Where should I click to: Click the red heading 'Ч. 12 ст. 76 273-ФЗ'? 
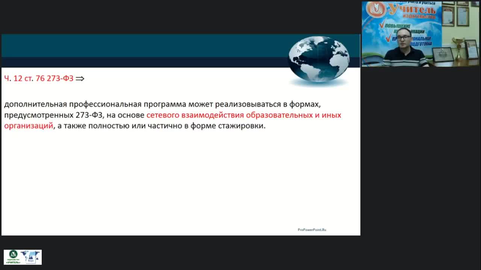(x=39, y=78)
